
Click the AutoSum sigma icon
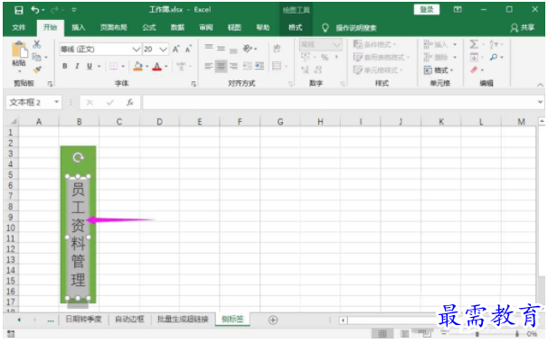tap(474, 44)
